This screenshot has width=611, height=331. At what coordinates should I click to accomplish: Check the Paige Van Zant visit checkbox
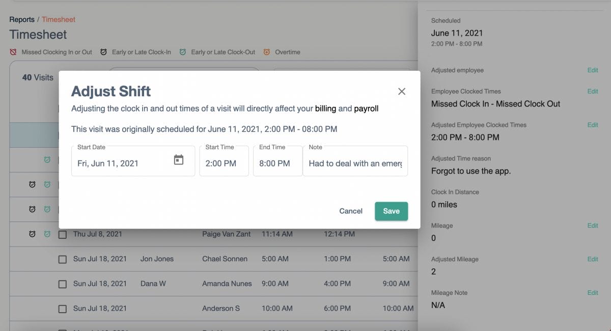[63, 234]
